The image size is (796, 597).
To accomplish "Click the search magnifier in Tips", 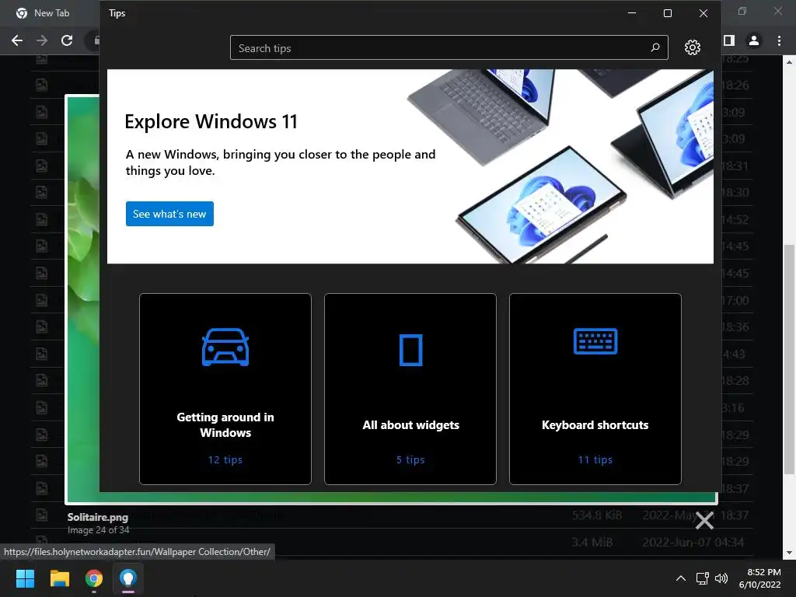I will (x=655, y=47).
